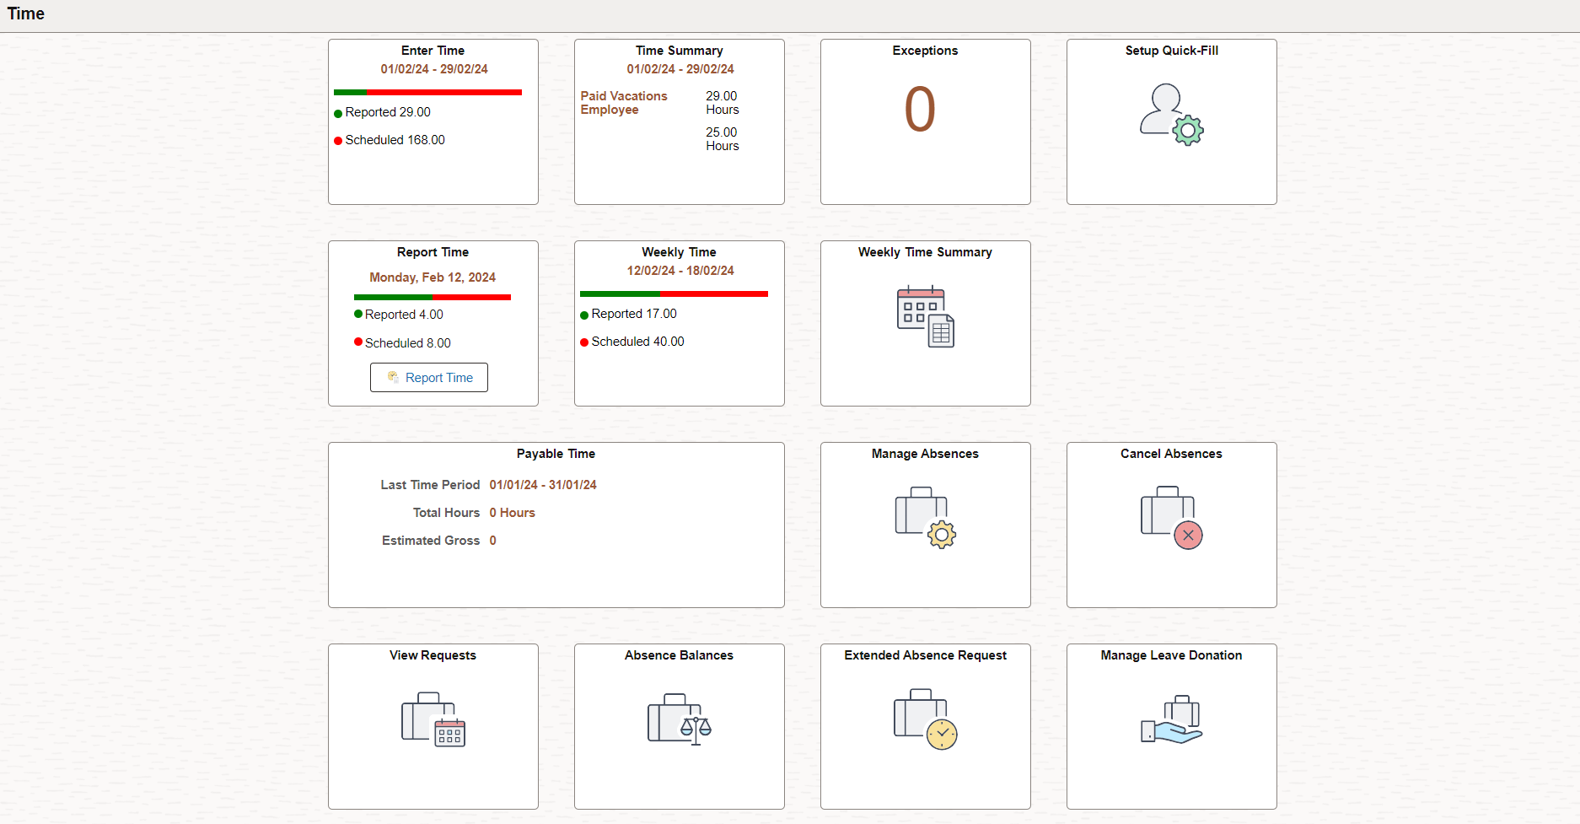
Task: Click Monday, Feb 12, 2024 date
Action: (433, 277)
